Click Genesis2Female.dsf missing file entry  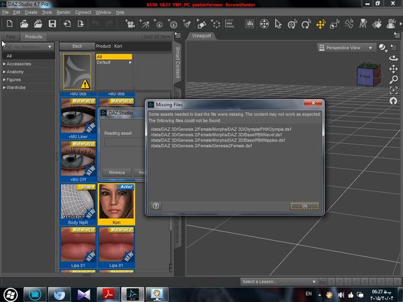[201, 146]
